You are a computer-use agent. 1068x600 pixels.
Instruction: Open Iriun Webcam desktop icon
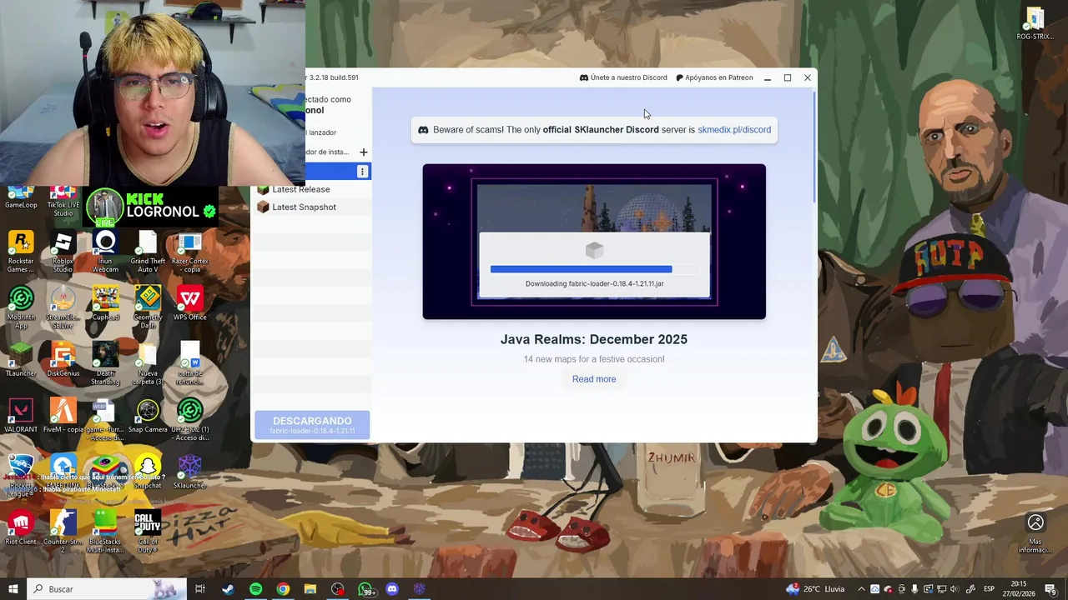coord(105,252)
